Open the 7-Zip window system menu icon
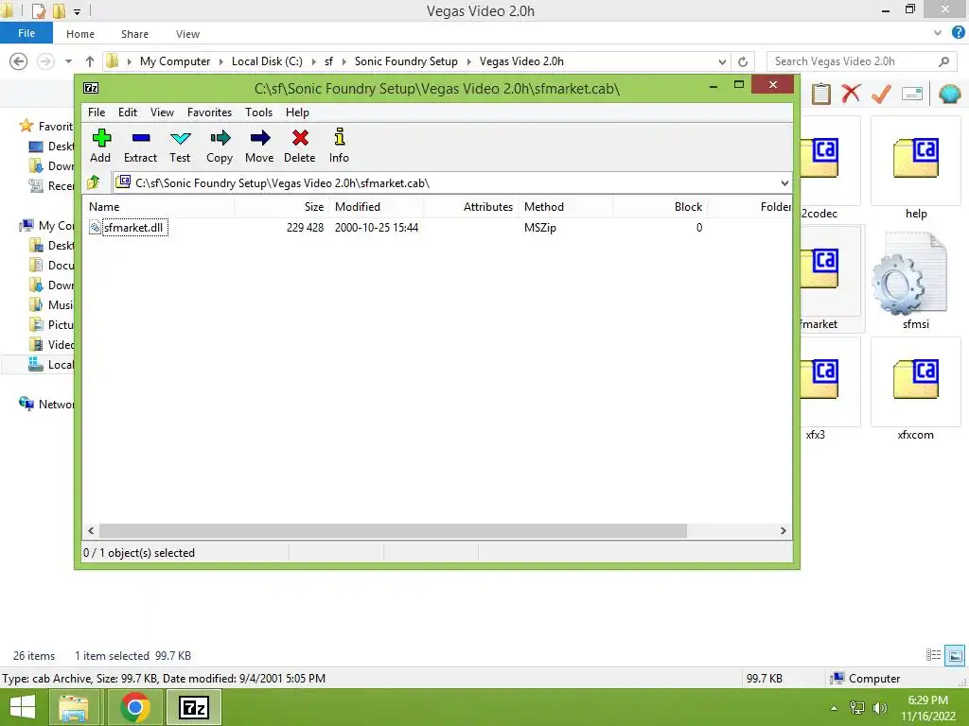This screenshot has width=969, height=726. coord(91,88)
